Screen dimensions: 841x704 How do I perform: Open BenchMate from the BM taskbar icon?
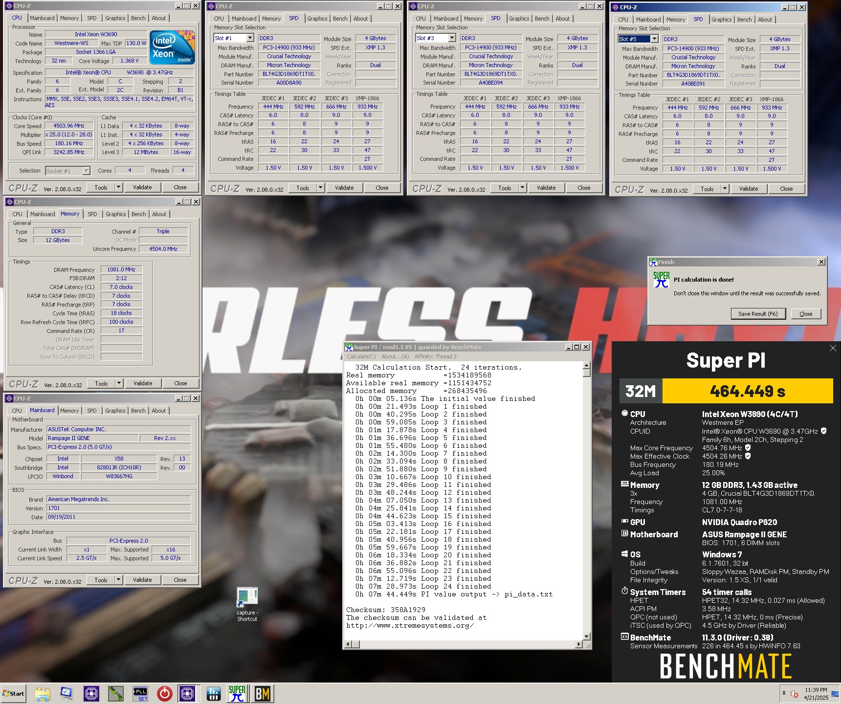[x=263, y=693]
